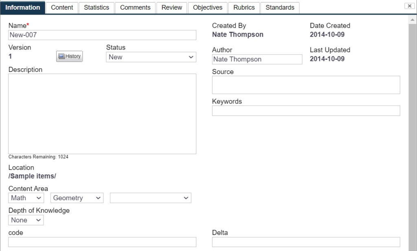This screenshot has width=417, height=251.
Task: Expand the empty third Content Area dropdown
Action: (151, 198)
